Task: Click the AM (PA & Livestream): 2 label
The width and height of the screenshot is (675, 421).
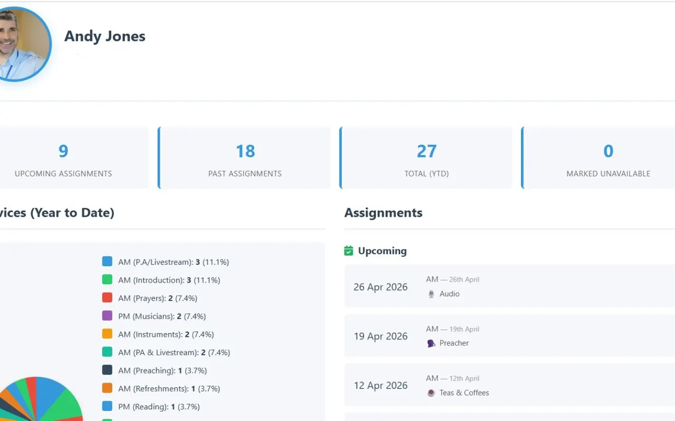Action: click(x=174, y=353)
